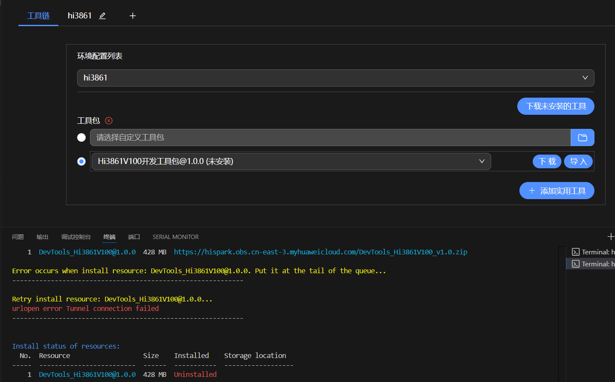Click the 'Install status of resources:' heading
This screenshot has width=615, height=382.
[x=66, y=346]
